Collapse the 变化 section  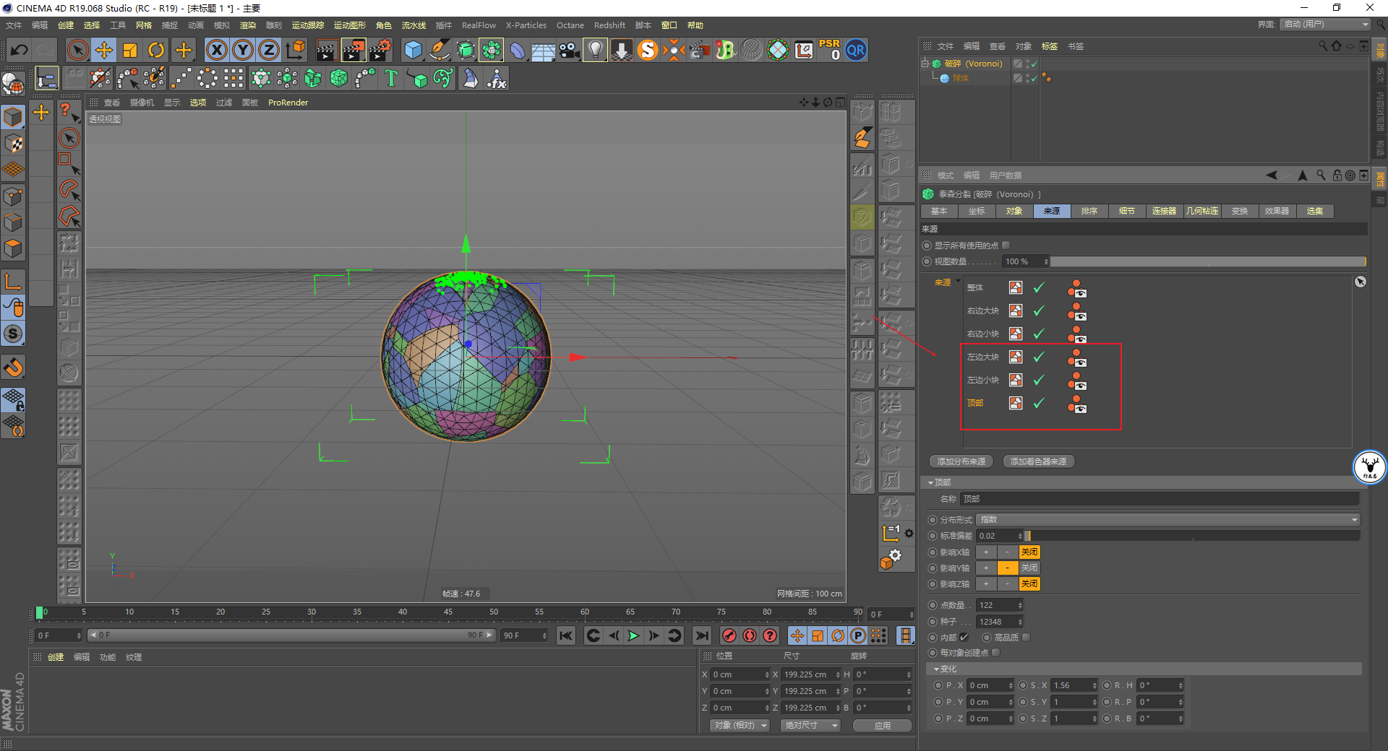[936, 669]
